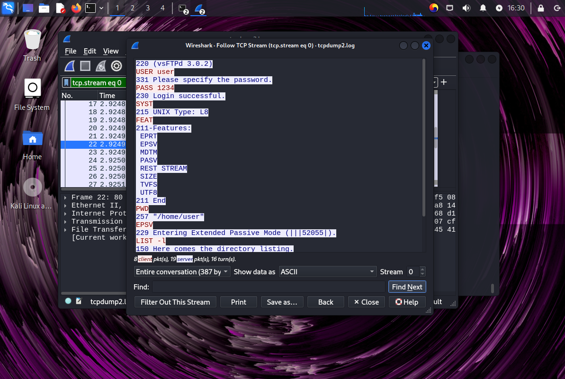Switch to the Wireshark taskbar window icon

click(200, 9)
